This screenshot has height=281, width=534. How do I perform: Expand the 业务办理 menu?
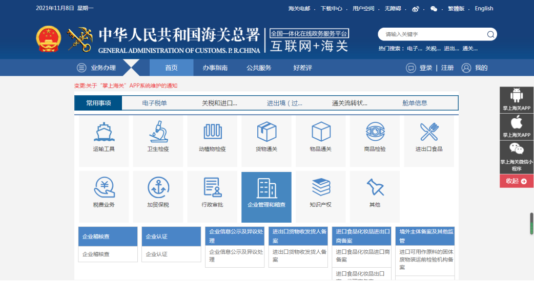(97, 68)
